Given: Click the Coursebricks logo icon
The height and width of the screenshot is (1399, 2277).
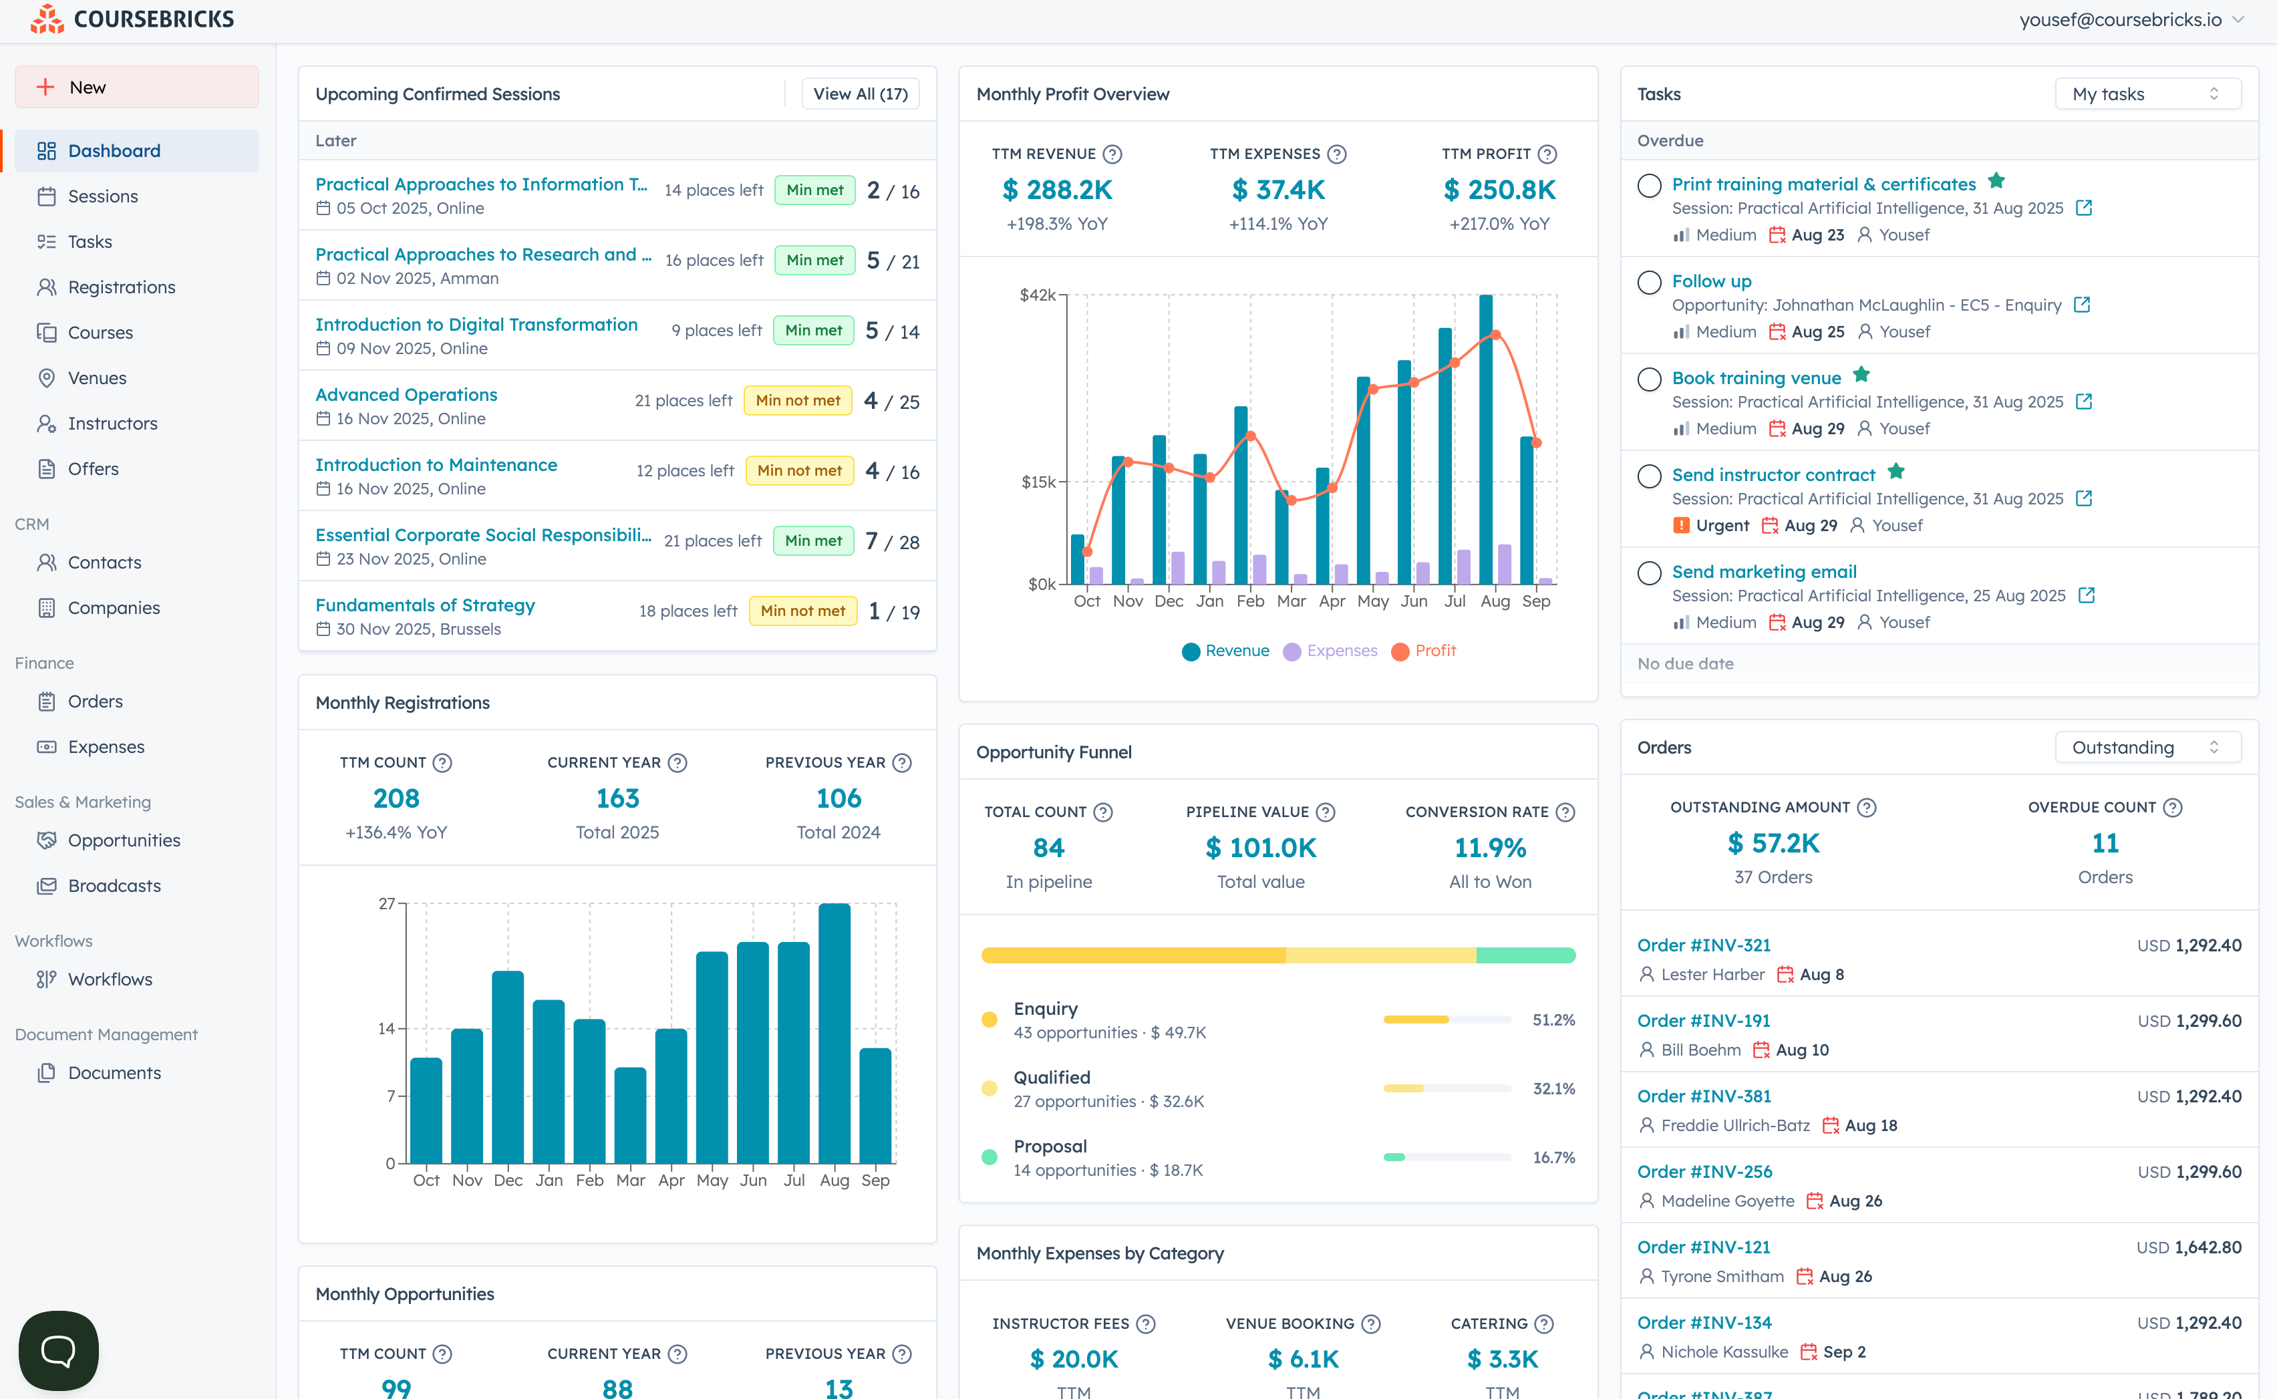Looking at the screenshot, I should (46, 19).
